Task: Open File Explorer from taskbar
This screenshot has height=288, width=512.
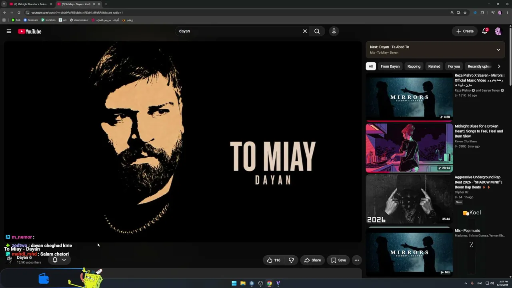Action: point(243,283)
